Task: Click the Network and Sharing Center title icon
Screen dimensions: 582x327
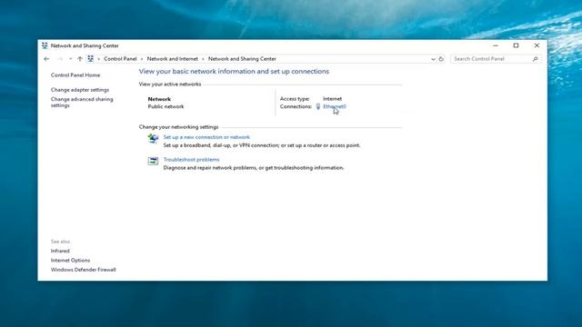Action: tap(45, 45)
